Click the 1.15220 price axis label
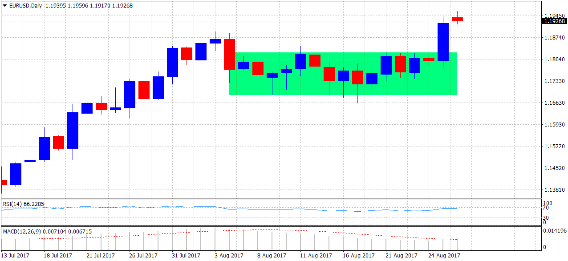 554,146
